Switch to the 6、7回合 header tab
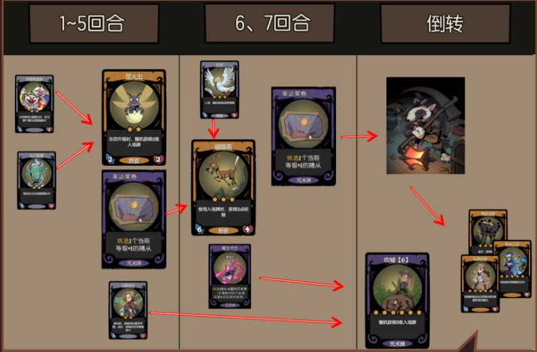 coord(270,23)
